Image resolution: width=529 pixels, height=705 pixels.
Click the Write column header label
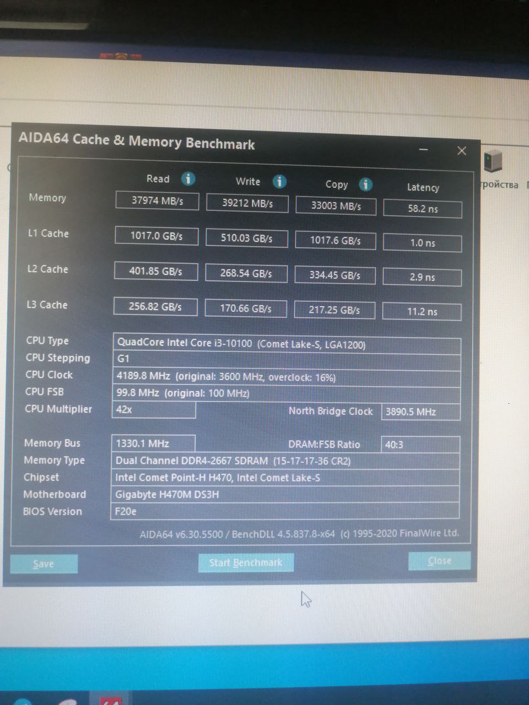click(248, 181)
